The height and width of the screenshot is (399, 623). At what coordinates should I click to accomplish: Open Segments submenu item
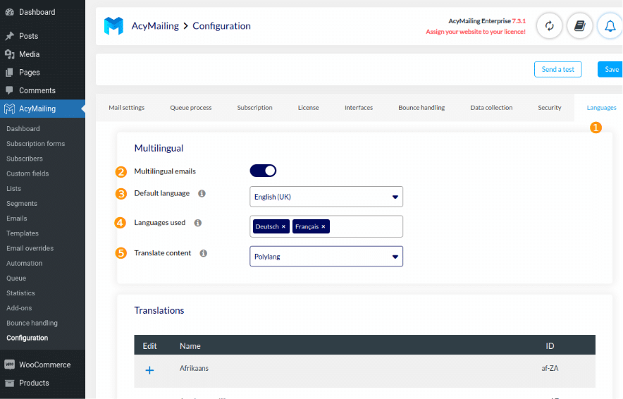point(22,204)
